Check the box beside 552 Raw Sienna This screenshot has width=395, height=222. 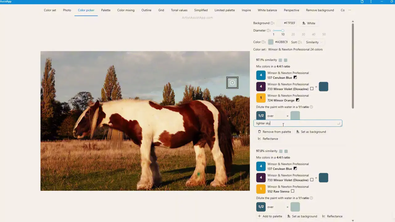292,191
